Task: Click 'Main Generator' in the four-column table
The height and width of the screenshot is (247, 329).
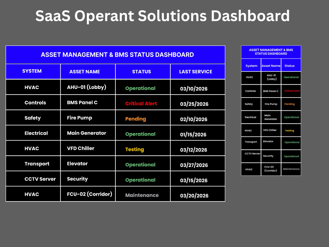Action: coord(87,133)
